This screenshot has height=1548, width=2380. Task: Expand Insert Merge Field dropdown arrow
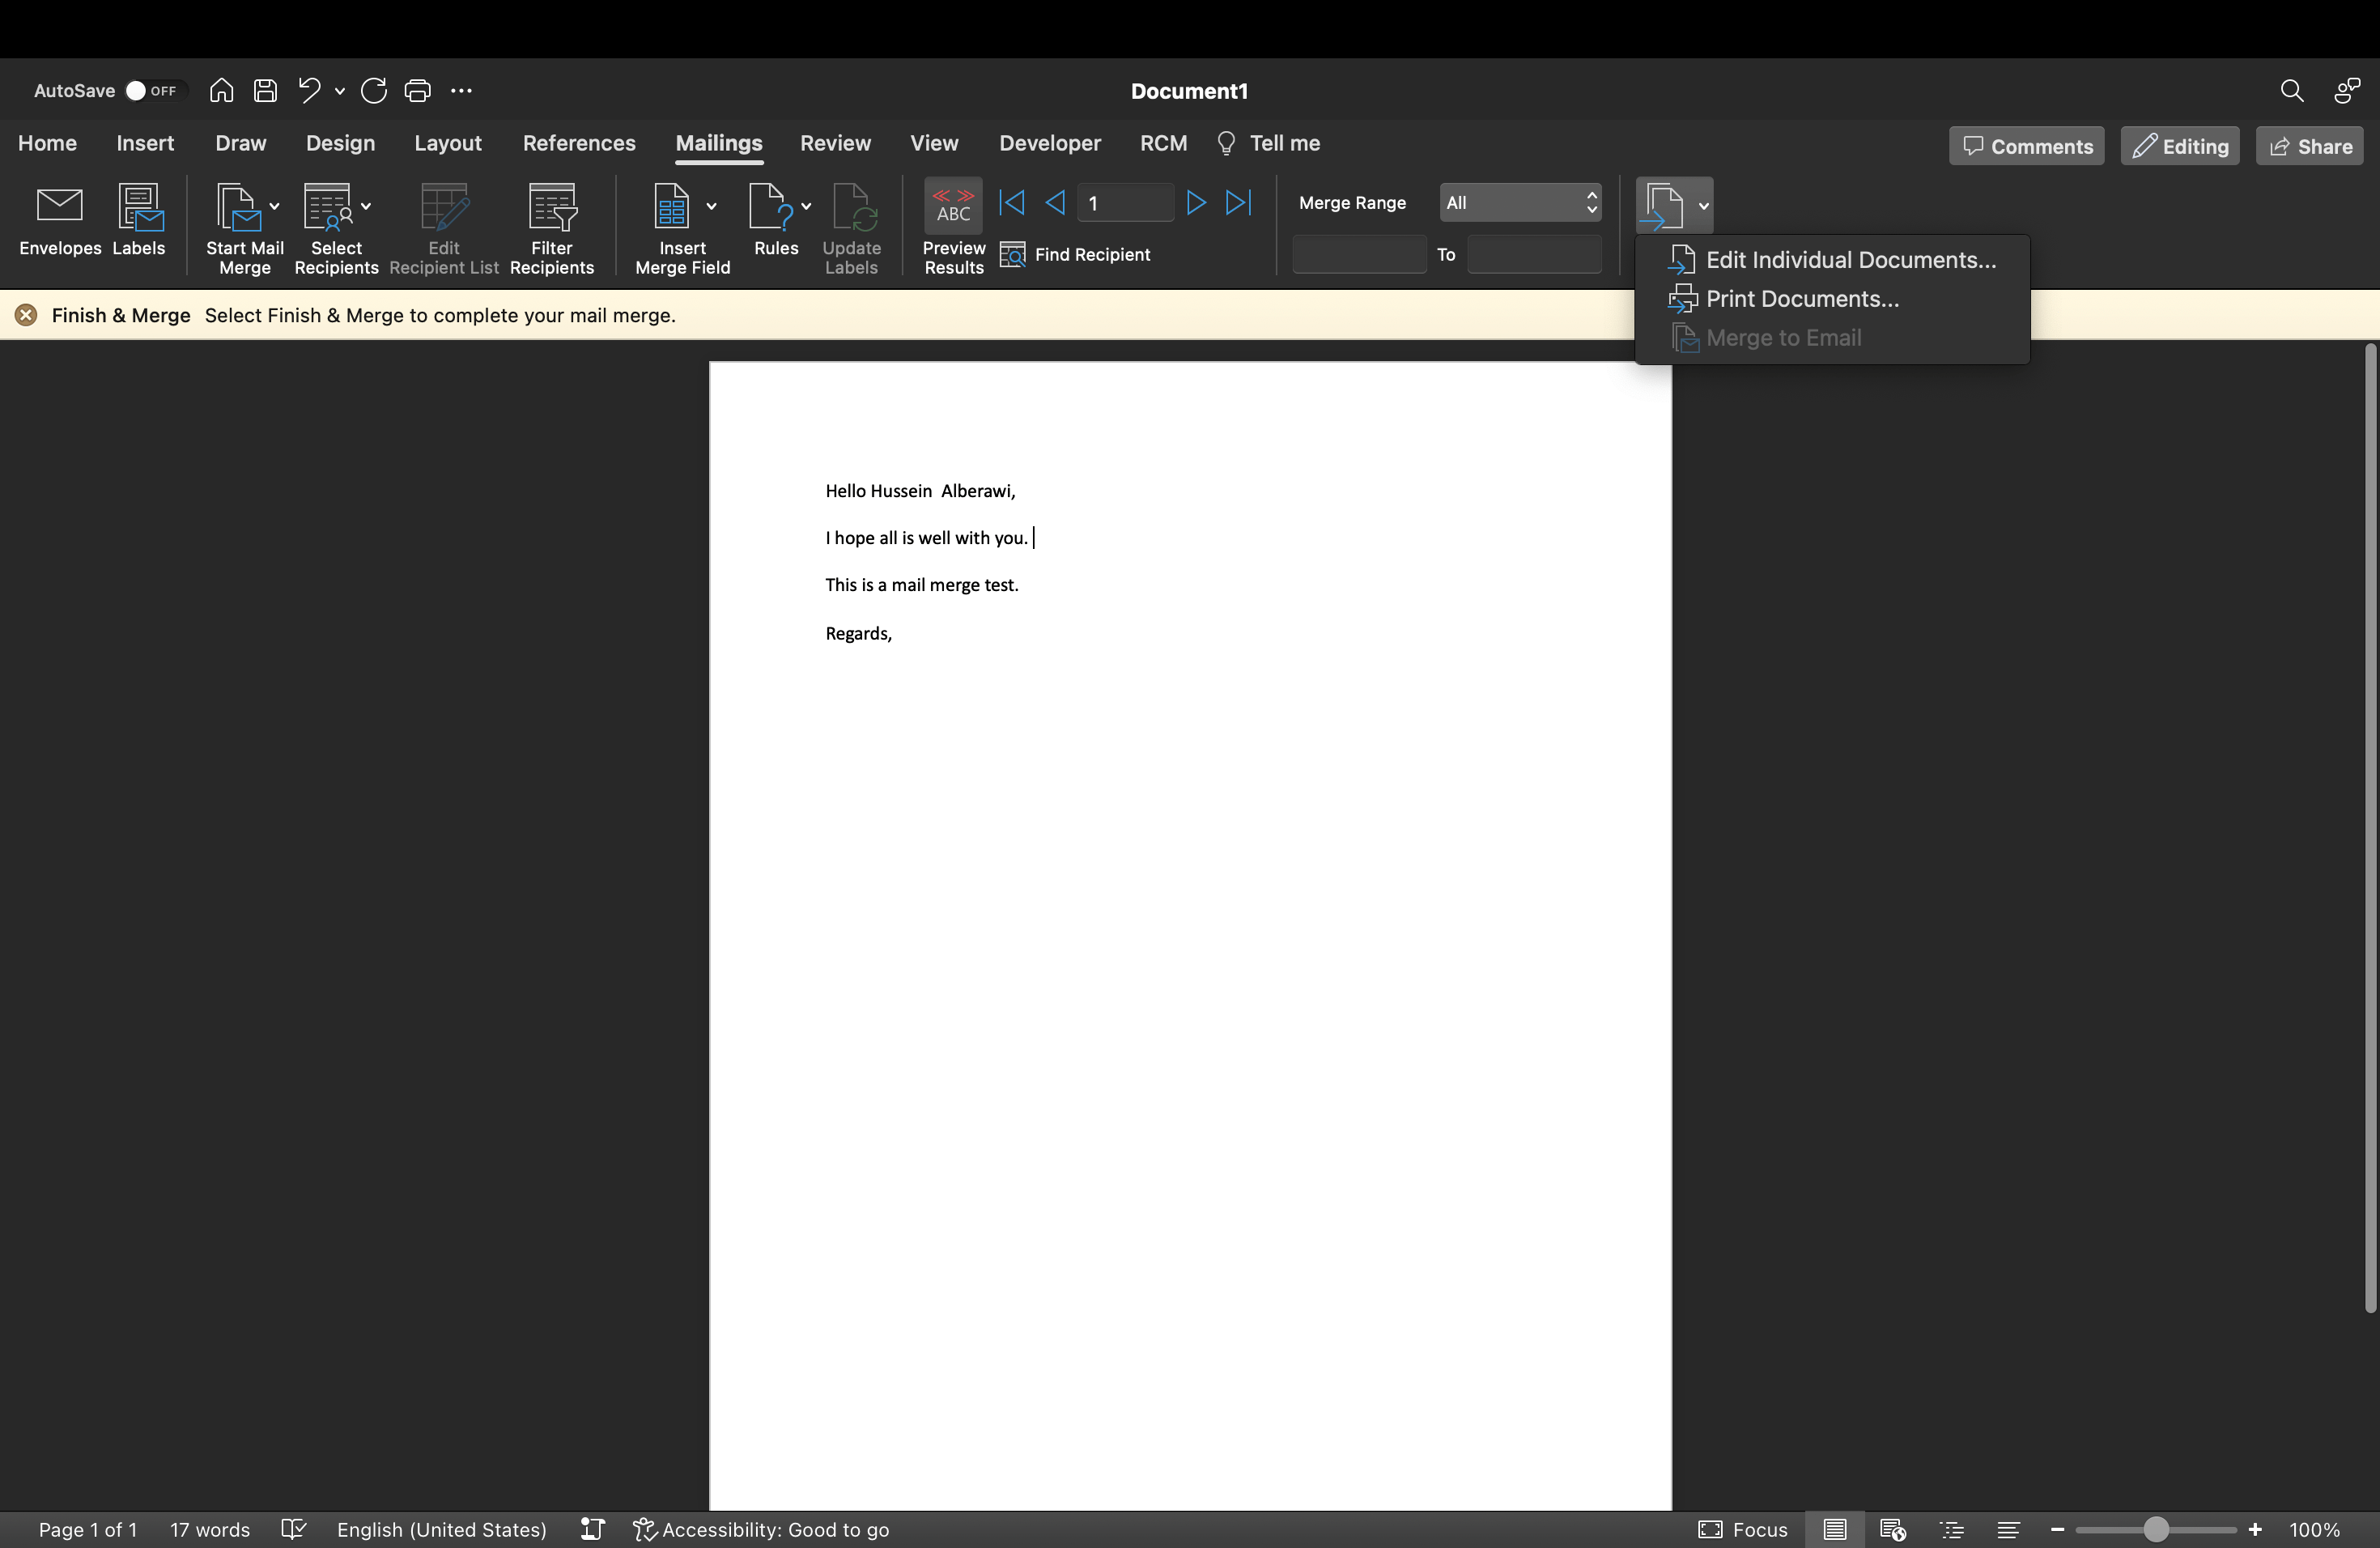click(x=711, y=206)
